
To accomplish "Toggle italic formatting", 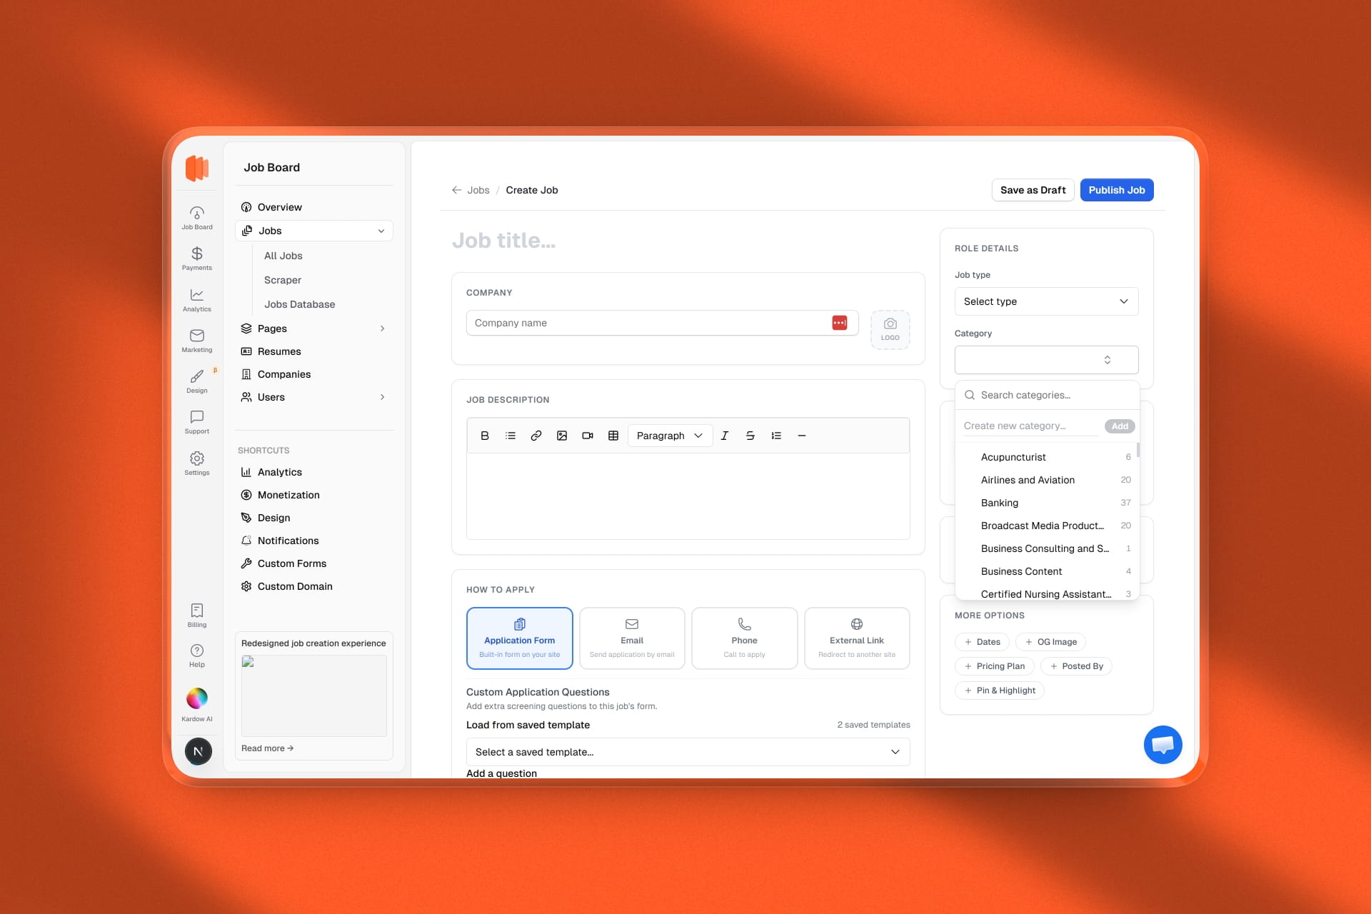I will point(725,436).
